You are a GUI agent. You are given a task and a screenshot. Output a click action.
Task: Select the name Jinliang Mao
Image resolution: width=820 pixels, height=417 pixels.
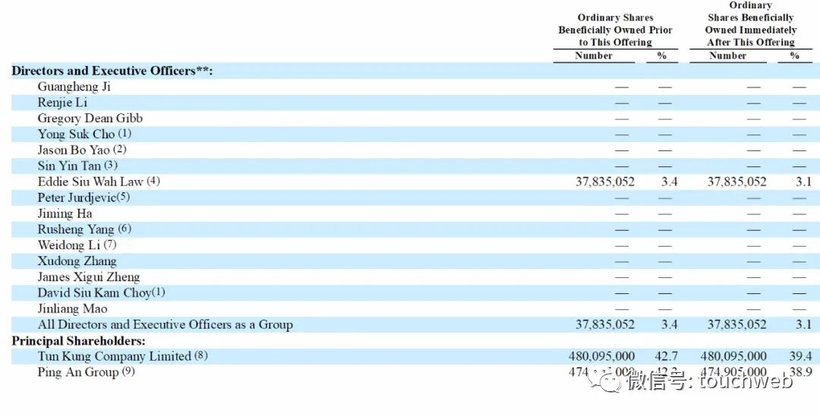pos(72,308)
